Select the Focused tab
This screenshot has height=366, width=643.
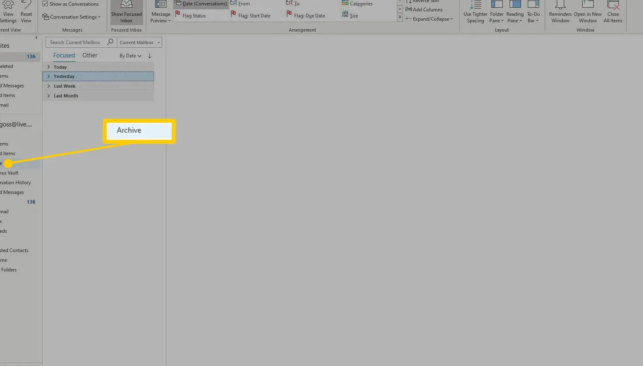point(64,55)
